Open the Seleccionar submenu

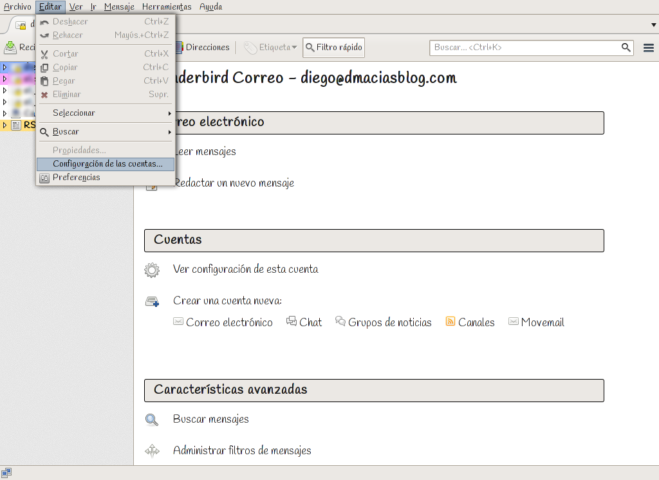[106, 113]
